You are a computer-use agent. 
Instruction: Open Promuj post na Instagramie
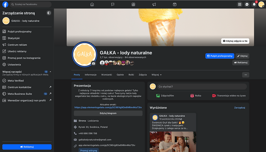[x=27, y=58]
